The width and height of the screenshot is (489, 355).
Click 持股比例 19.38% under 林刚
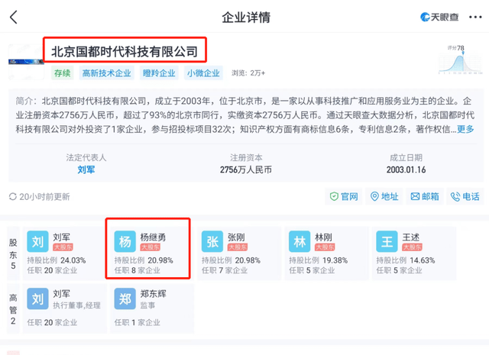[318, 260]
